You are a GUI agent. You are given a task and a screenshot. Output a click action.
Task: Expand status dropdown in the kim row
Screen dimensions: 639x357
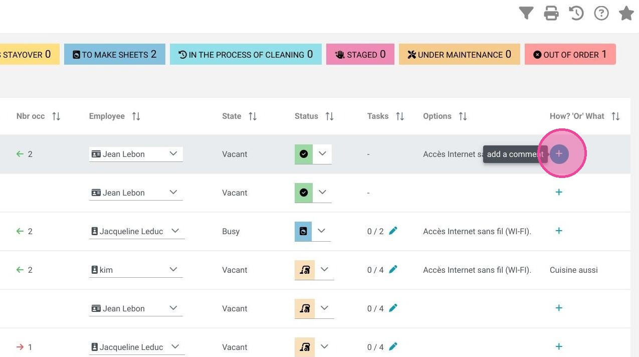[x=324, y=270]
